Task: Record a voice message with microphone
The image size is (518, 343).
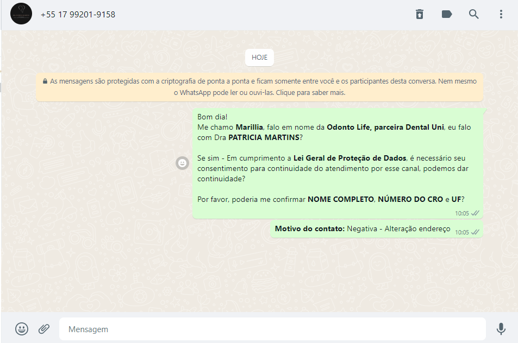Action: coord(501,329)
